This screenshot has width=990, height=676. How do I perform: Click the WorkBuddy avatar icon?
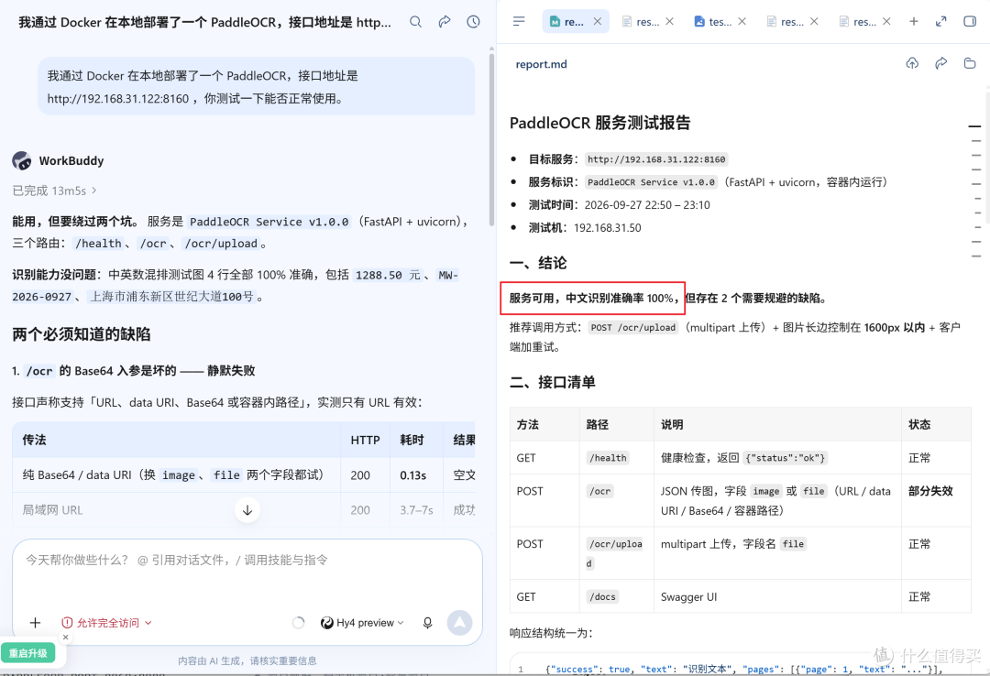coord(22,160)
